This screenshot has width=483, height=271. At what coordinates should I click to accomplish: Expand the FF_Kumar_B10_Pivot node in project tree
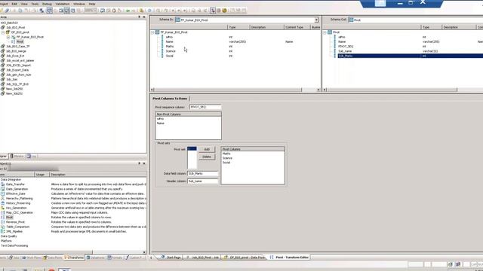(x=8, y=37)
